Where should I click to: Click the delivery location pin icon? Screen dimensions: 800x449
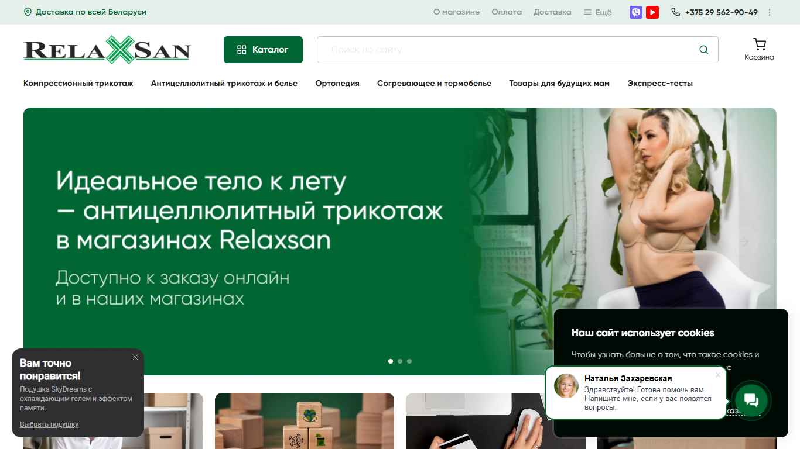28,12
